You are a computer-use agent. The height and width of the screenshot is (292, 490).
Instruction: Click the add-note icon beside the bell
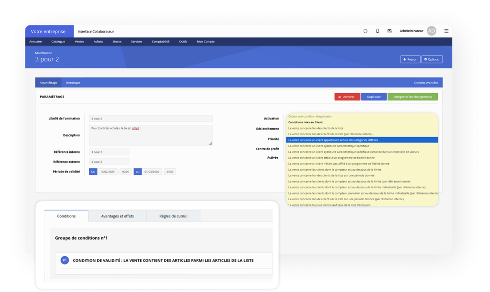tap(390, 31)
